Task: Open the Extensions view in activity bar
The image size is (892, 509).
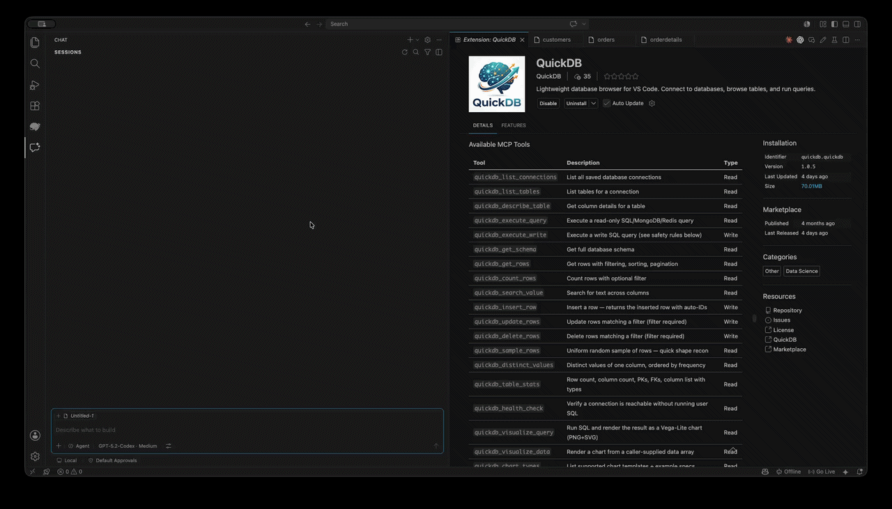Action: click(35, 106)
